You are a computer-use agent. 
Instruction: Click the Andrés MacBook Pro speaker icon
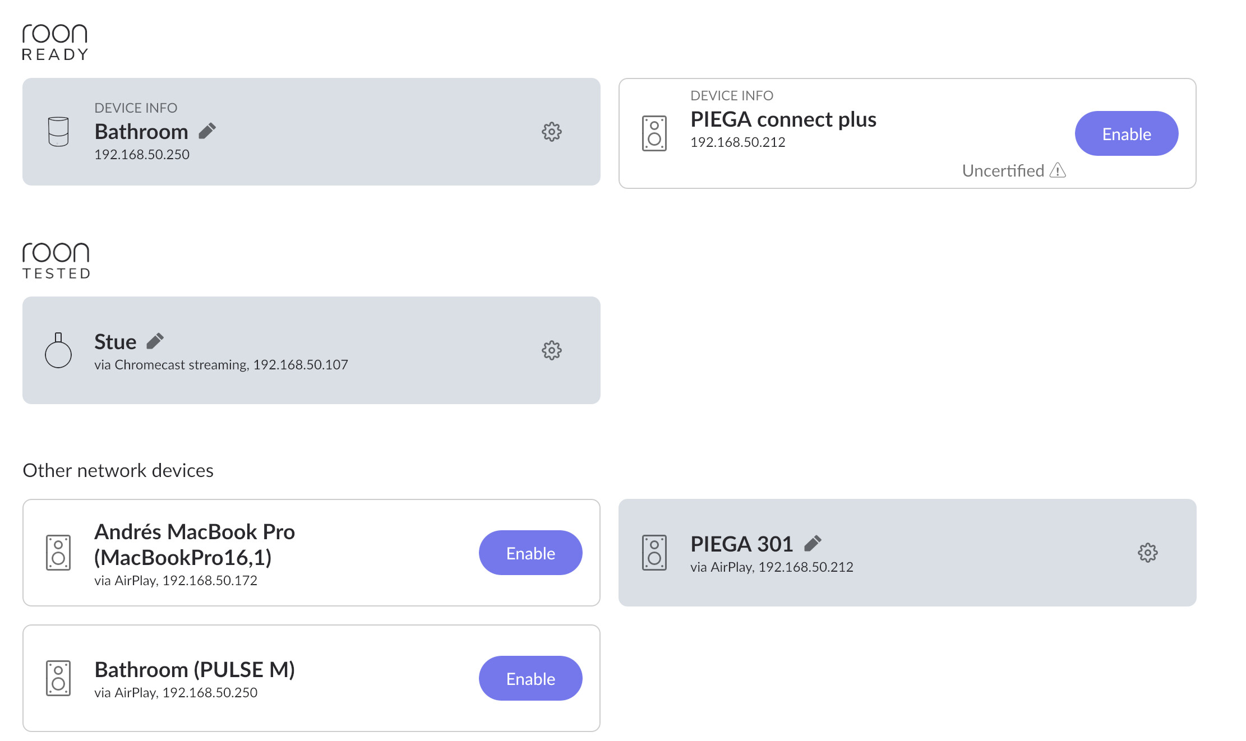[58, 553]
